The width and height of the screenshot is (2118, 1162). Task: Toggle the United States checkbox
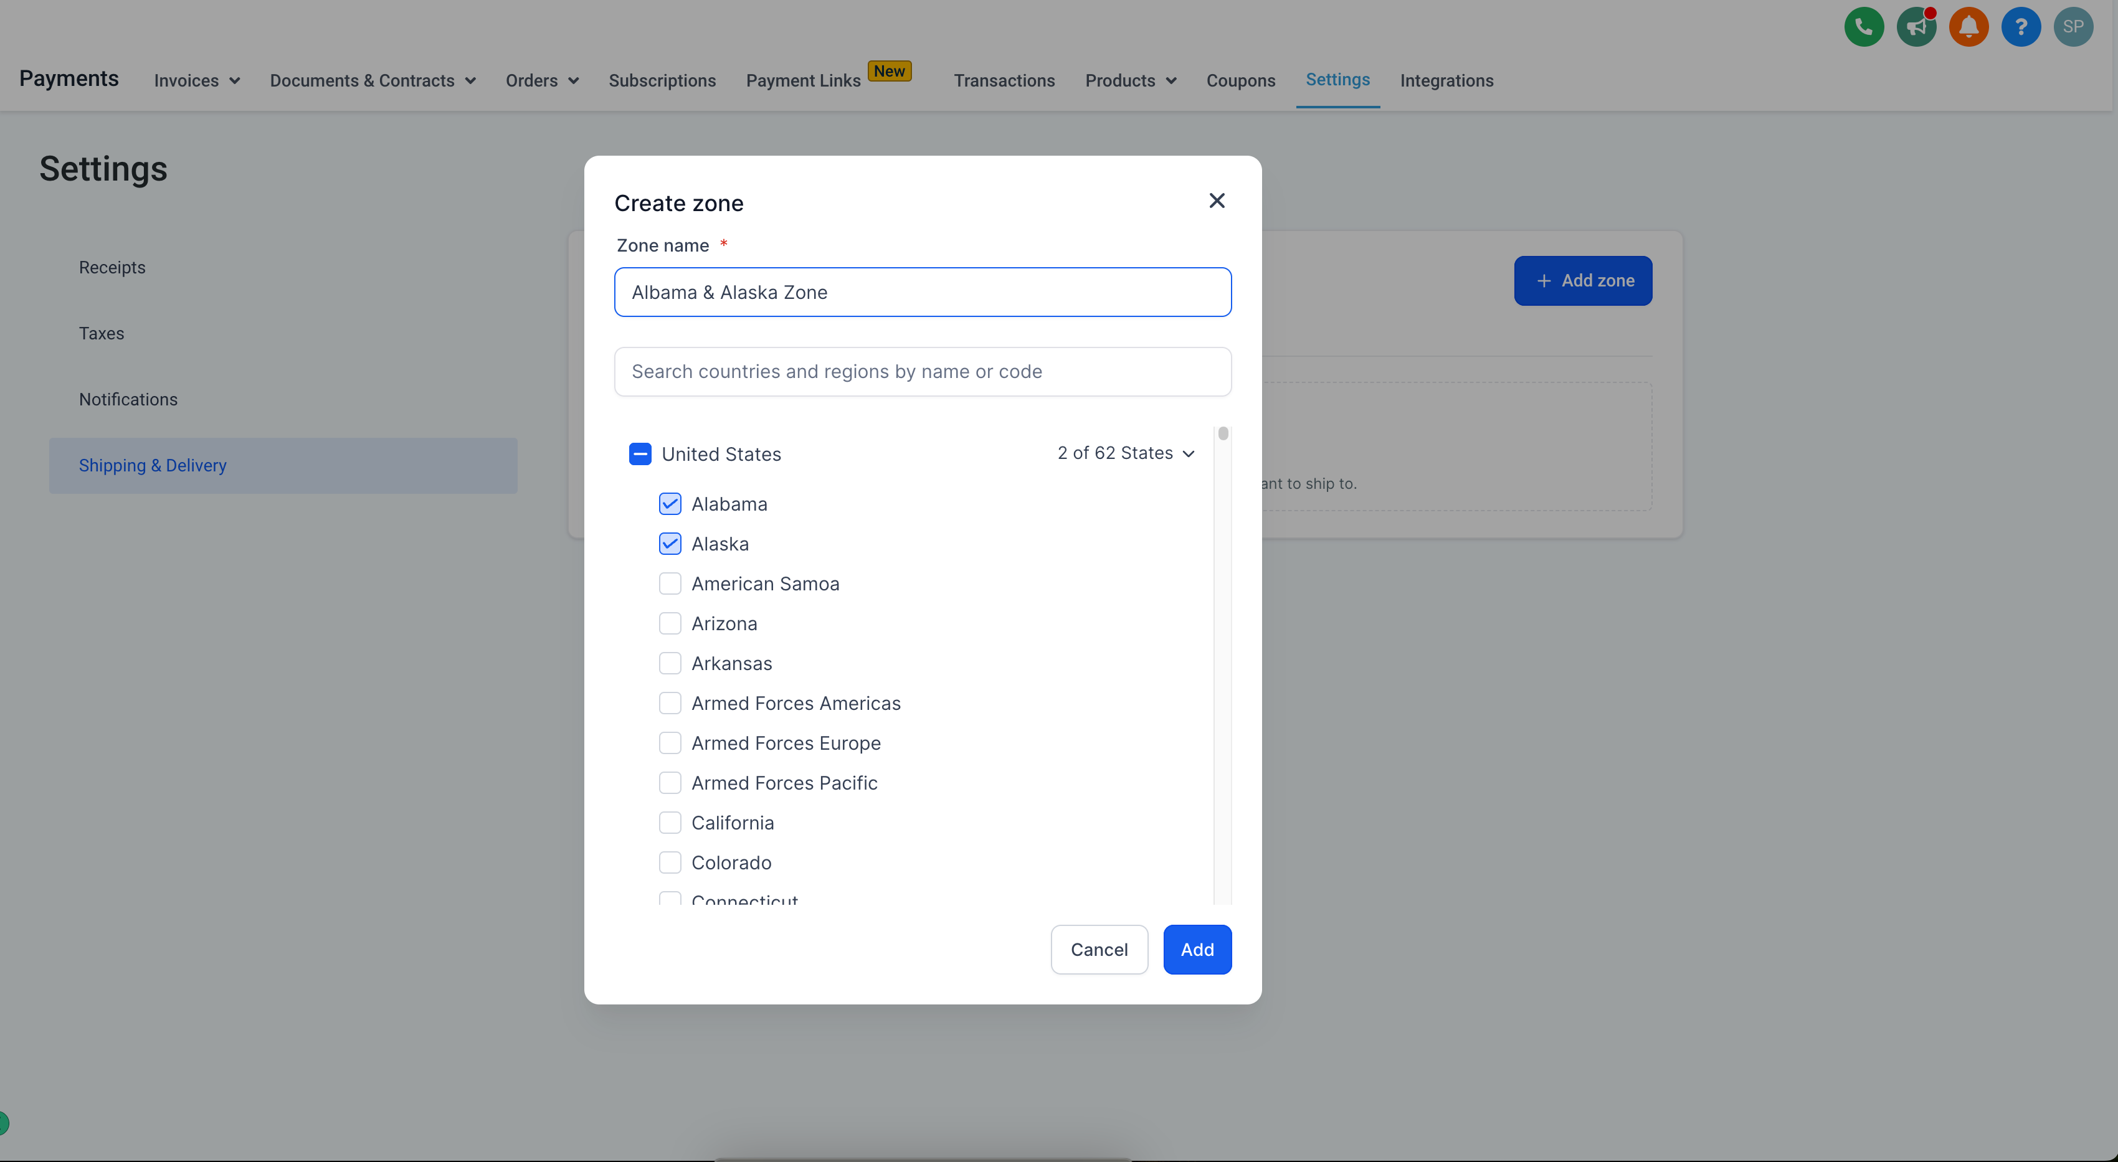pyautogui.click(x=640, y=455)
